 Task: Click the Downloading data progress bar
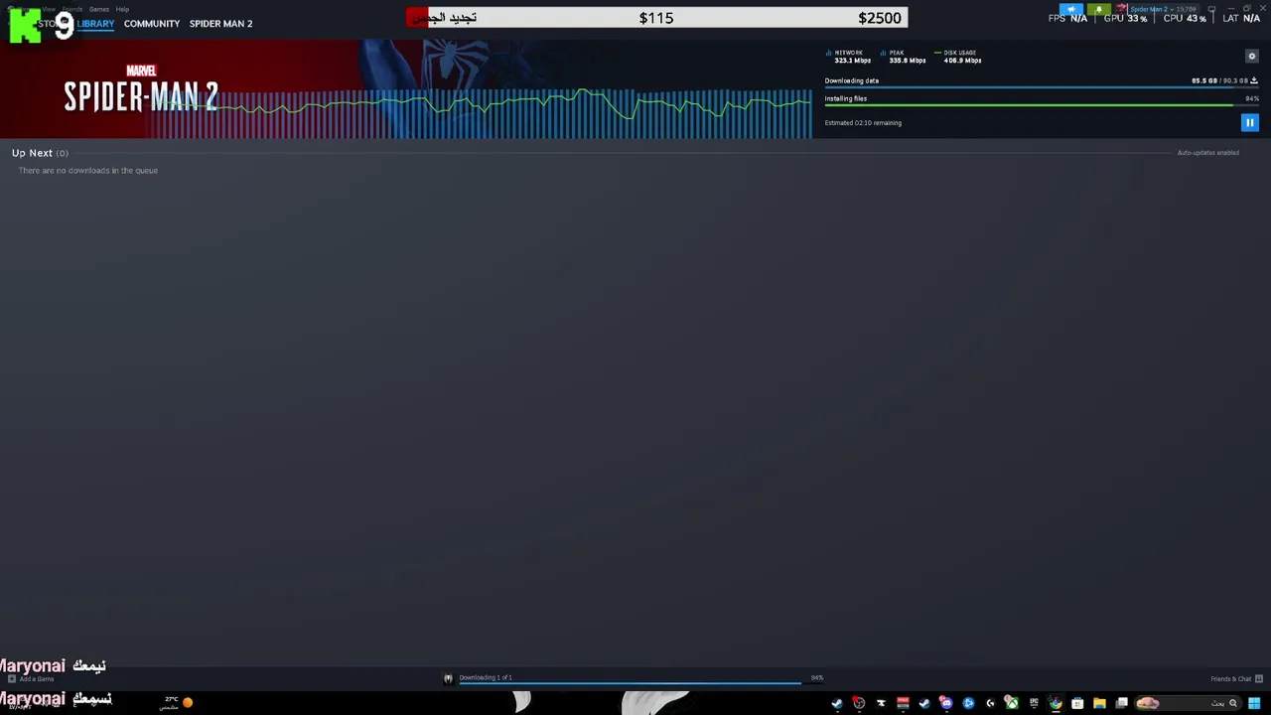point(1042,87)
